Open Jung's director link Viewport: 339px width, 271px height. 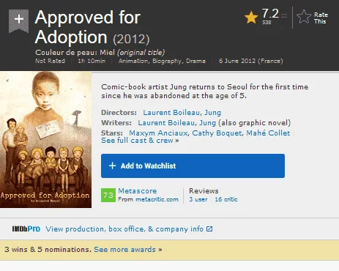(x=212, y=113)
